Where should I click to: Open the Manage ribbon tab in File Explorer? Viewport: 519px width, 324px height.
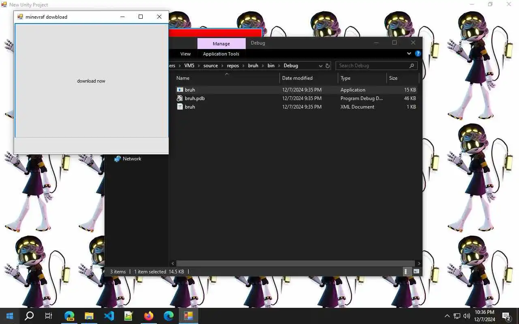coord(221,44)
